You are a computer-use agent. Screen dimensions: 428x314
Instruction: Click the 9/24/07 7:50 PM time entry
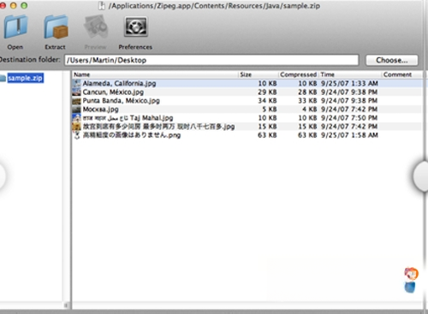[349, 118]
